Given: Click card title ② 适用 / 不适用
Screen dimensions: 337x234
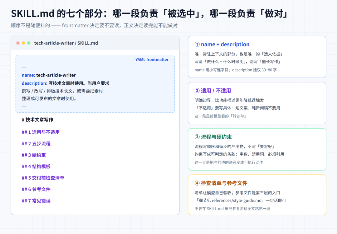Looking at the screenshot, I should point(213,91).
